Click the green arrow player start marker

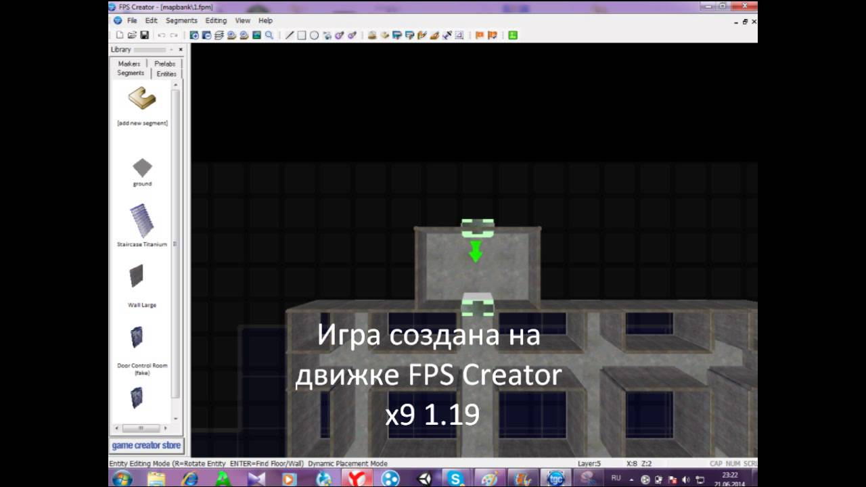pyautogui.click(x=476, y=252)
